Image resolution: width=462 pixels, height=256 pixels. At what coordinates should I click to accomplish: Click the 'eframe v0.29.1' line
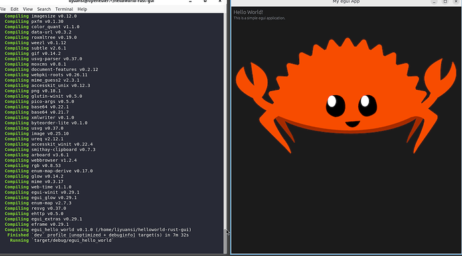coord(37,225)
